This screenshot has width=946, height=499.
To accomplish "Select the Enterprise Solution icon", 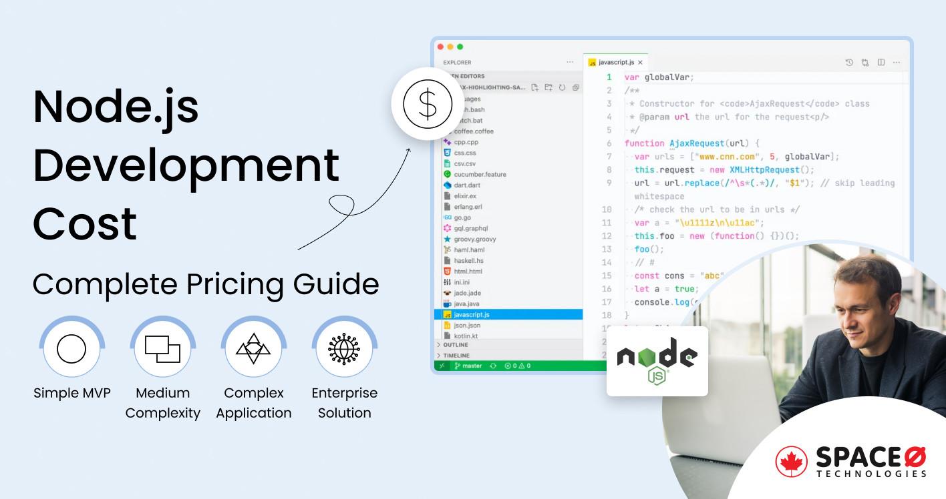I will pos(345,348).
